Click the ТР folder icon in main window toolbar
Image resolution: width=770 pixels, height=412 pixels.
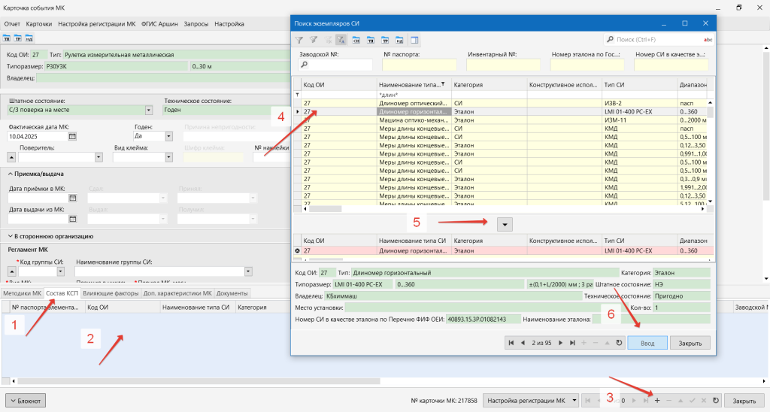click(18, 38)
